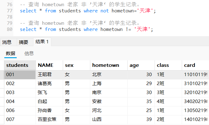Select hometown cell 北京
Image resolution: width=209 pixels, height=125 pixels.
click(109, 75)
